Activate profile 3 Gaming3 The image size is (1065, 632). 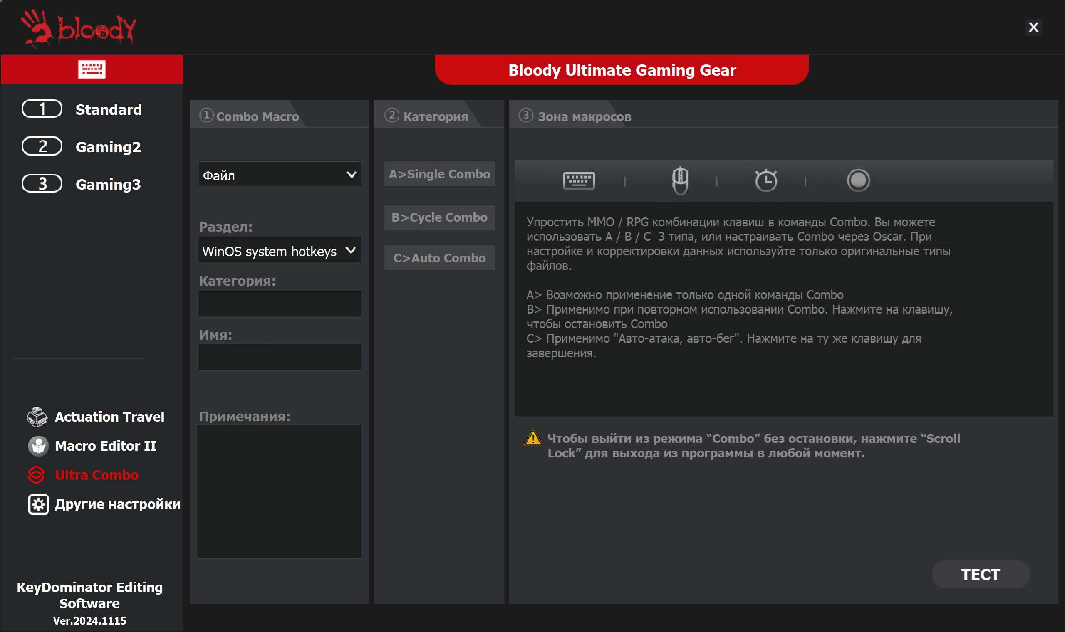click(42, 184)
